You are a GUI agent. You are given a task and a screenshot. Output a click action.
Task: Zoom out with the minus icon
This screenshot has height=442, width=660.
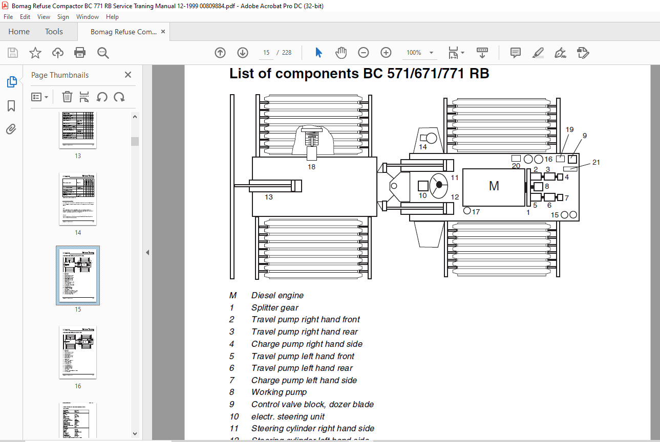(364, 53)
